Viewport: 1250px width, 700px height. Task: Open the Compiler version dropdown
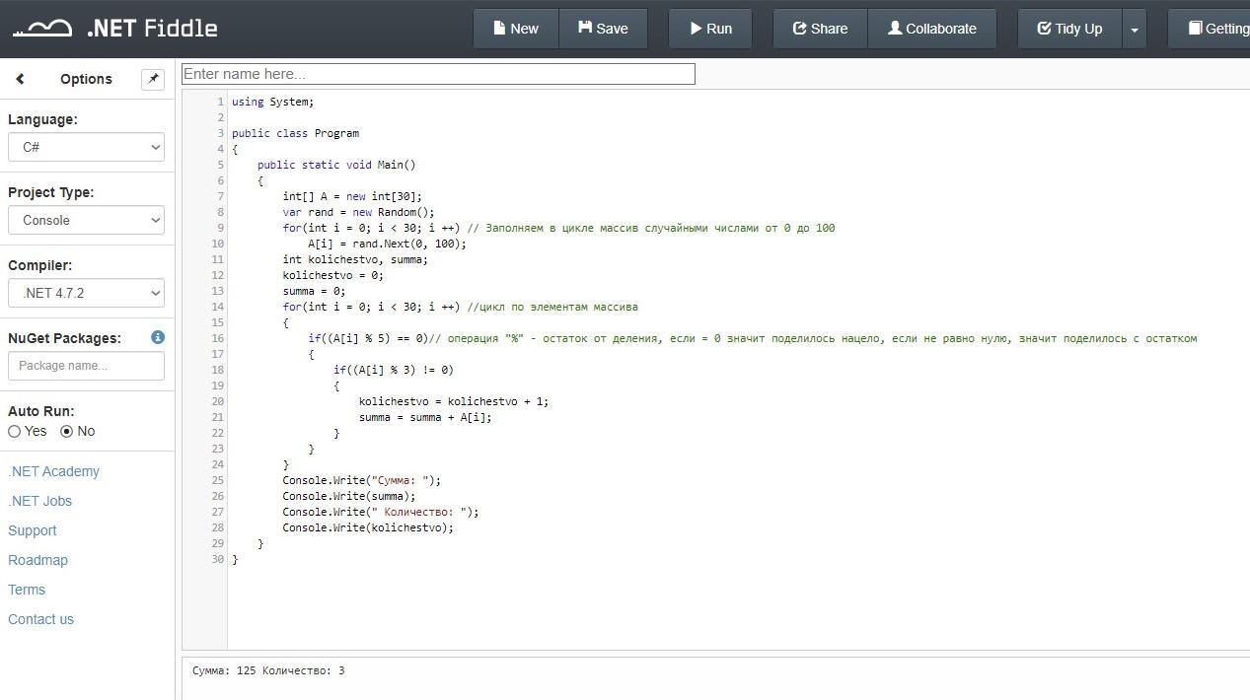(x=86, y=293)
